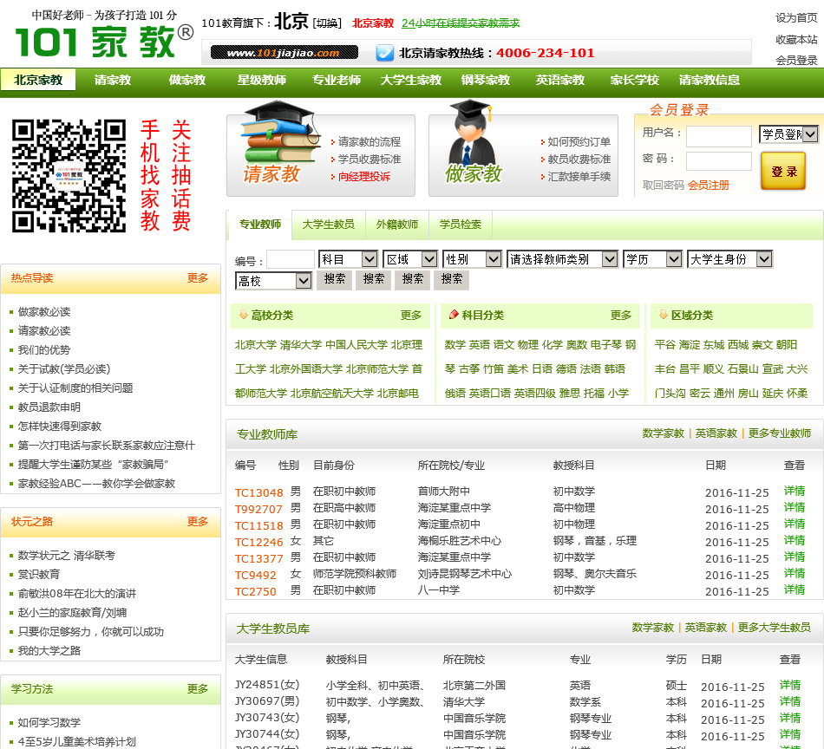
Task: Click the [切换] city switch link
Action: 327,23
